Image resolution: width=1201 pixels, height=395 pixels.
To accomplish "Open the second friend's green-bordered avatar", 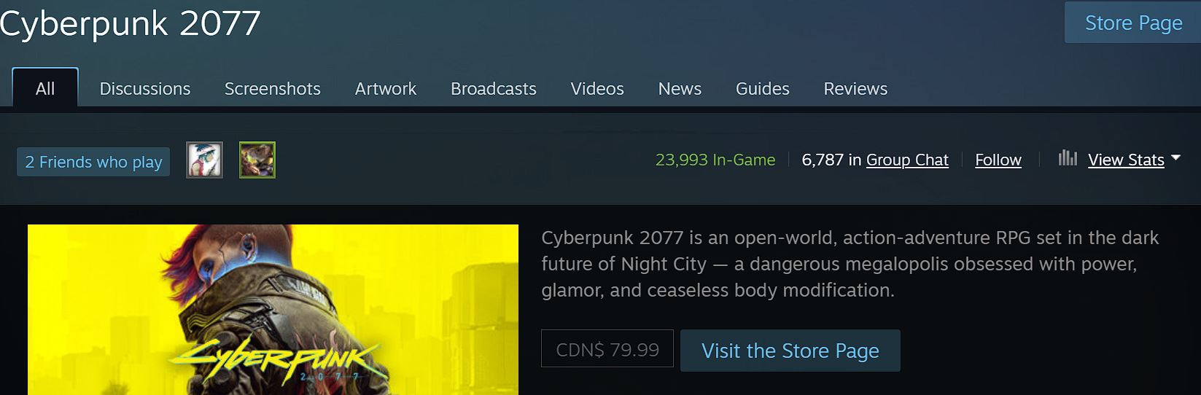I will coord(257,160).
